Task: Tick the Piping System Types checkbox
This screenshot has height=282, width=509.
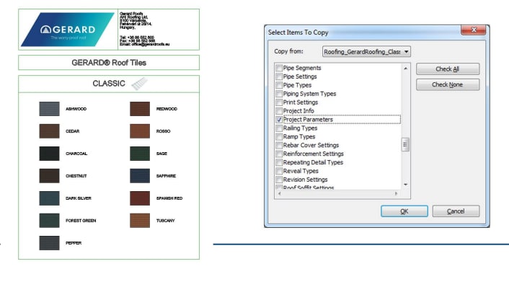Action: [279, 94]
